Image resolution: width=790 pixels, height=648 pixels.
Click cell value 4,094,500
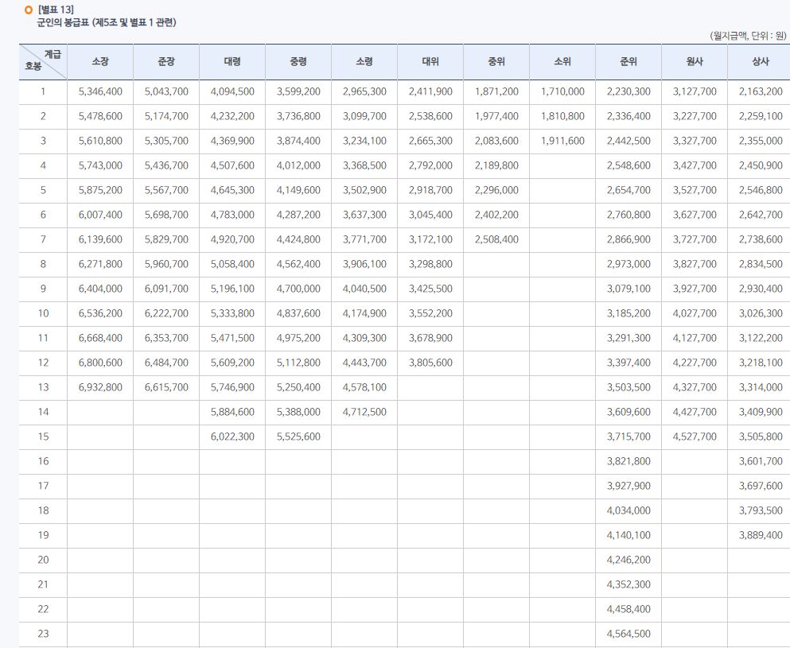tap(232, 91)
